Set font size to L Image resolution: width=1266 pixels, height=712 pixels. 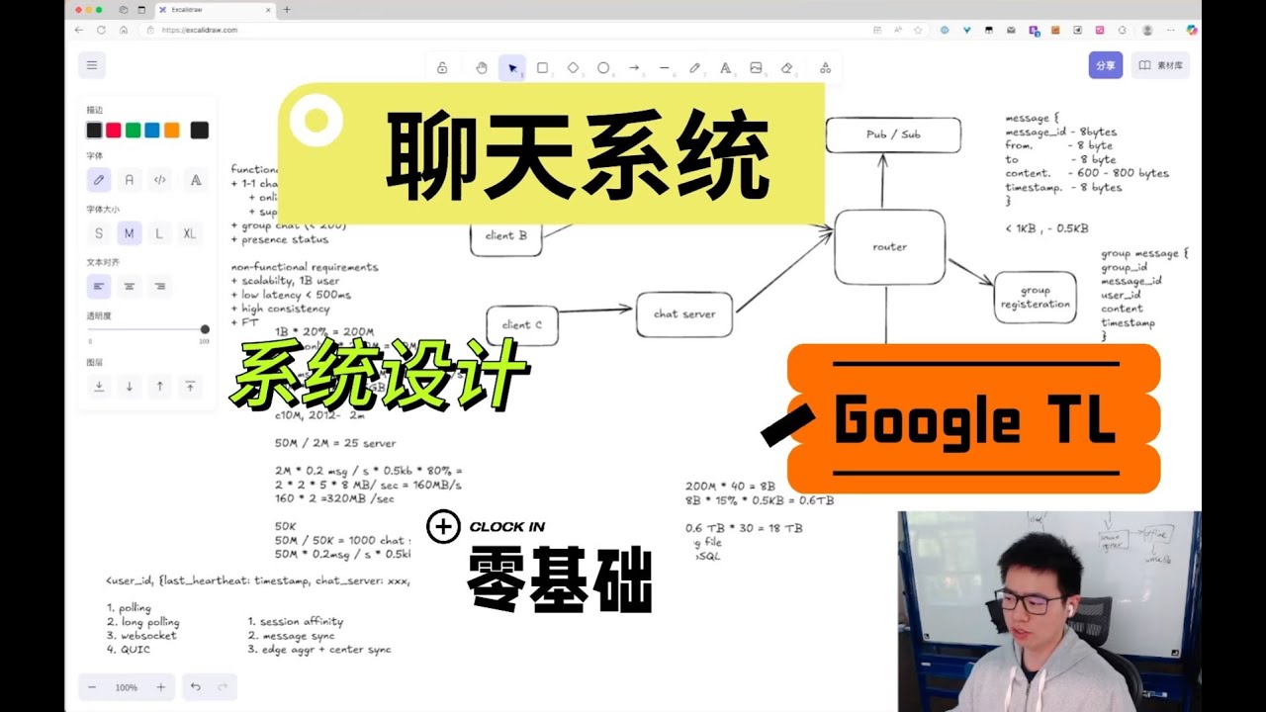(x=159, y=233)
